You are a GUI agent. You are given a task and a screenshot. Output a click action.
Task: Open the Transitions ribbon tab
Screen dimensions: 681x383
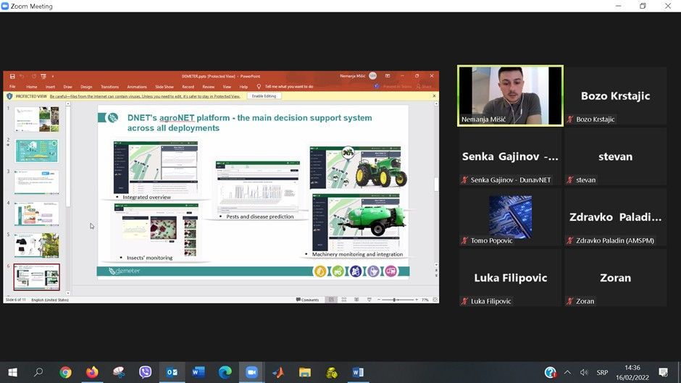(109, 87)
